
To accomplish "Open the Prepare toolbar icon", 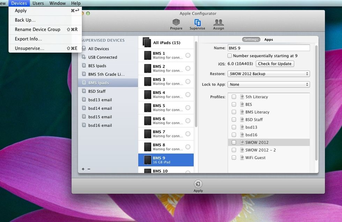I will 176,24.
